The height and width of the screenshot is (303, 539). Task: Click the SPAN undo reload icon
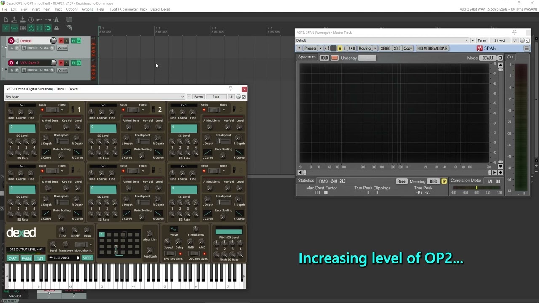point(327,48)
